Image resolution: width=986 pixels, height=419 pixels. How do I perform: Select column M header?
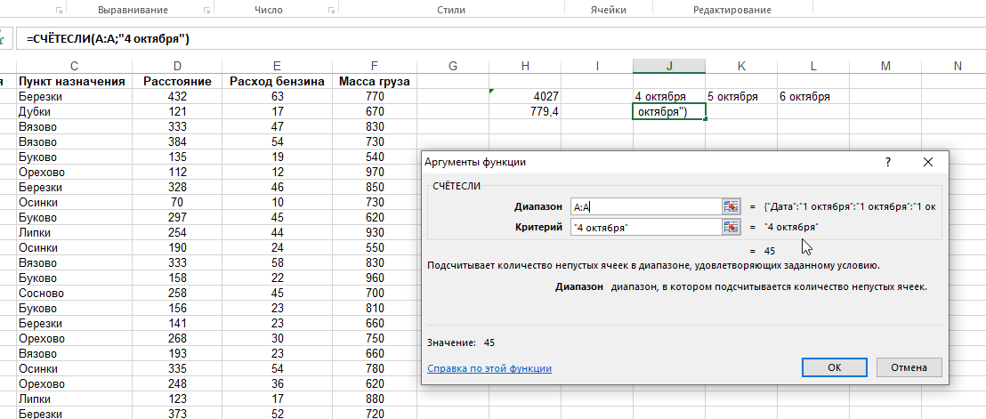(885, 66)
